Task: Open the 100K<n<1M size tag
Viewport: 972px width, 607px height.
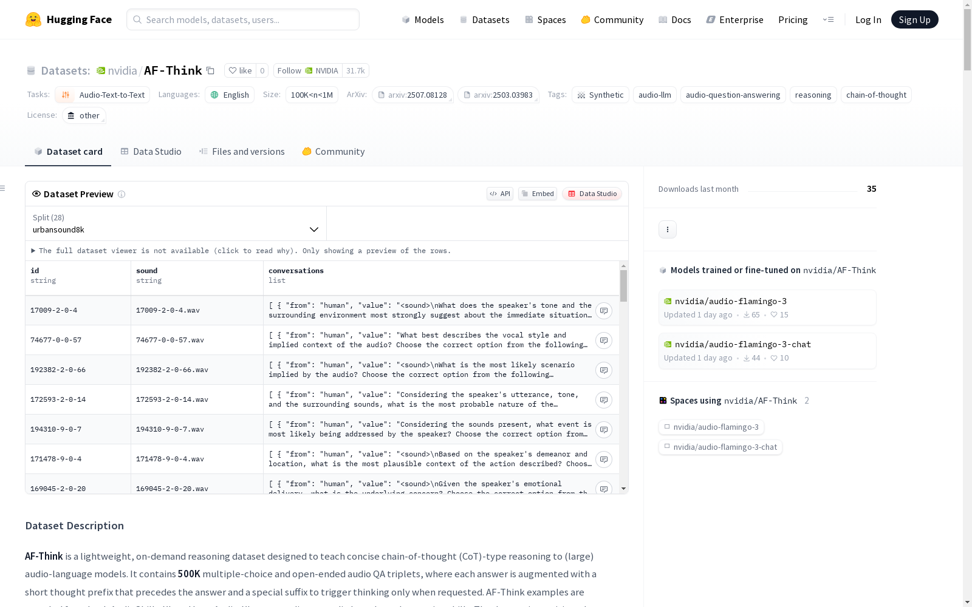Action: click(312, 95)
